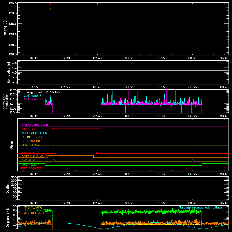The image size is (232, 232).
Task: Select the Degrees or % axis title
Action: click(x=8, y=217)
